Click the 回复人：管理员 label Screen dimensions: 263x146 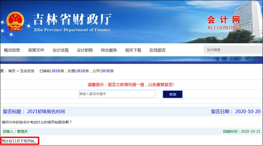15,132
